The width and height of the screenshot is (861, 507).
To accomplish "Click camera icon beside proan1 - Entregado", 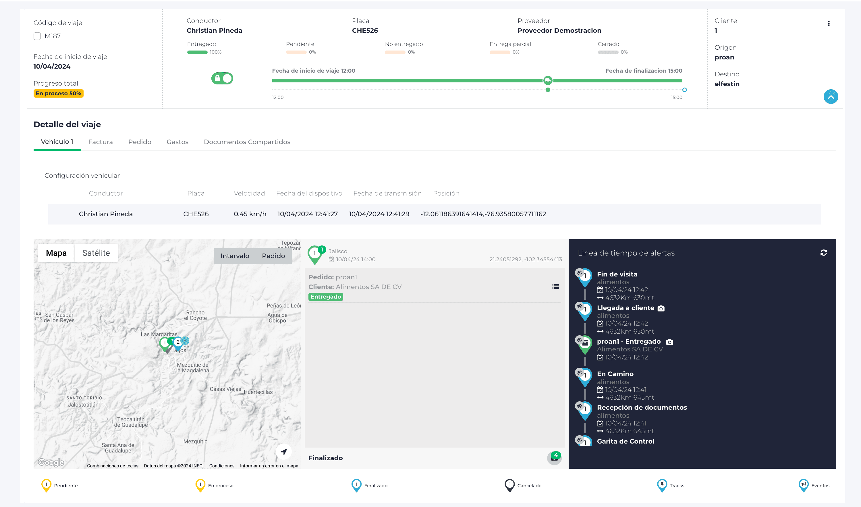I will pos(670,342).
